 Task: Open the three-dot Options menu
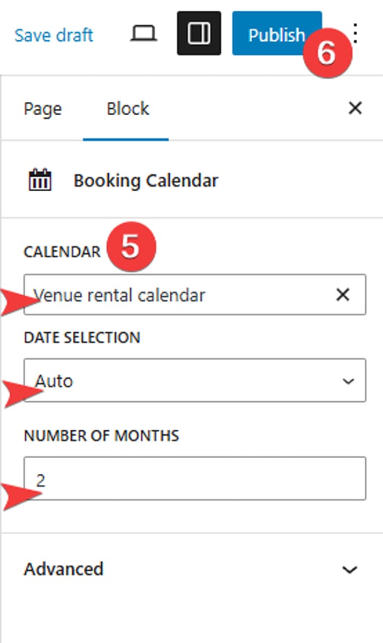click(x=356, y=34)
